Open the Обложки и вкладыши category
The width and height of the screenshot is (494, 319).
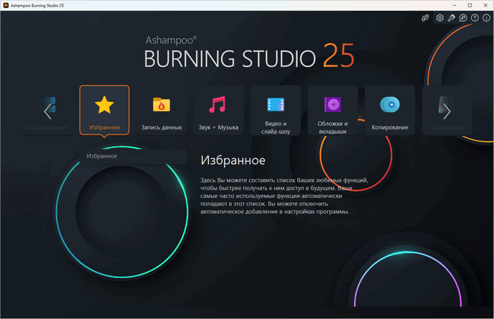(332, 110)
